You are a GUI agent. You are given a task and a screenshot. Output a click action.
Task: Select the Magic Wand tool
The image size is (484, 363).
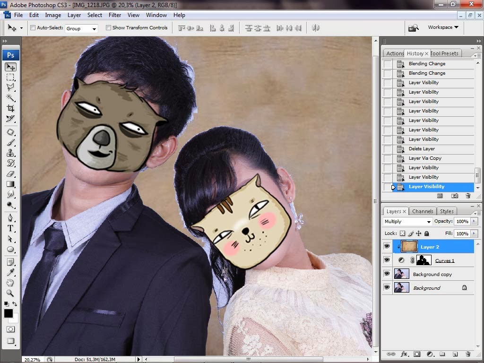pyautogui.click(x=10, y=98)
